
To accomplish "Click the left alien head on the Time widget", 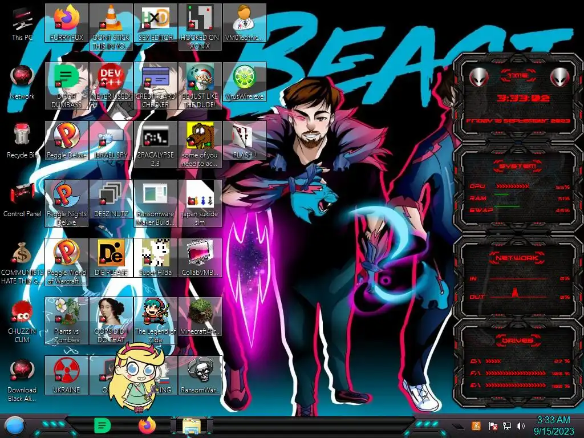I will 478,77.
